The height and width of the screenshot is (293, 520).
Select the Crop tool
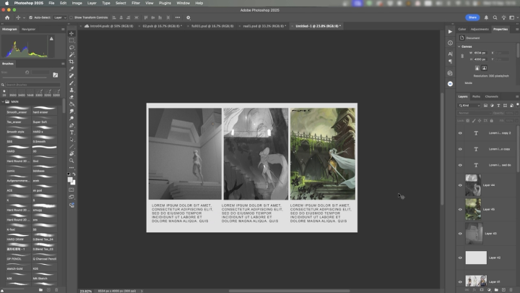(71, 62)
